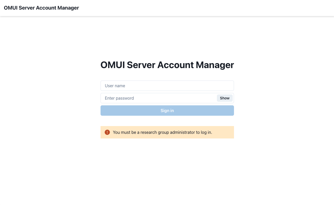Screen dimensions: 334x205
Task: Select the alert icon in the warning banner
Action: click(107, 132)
